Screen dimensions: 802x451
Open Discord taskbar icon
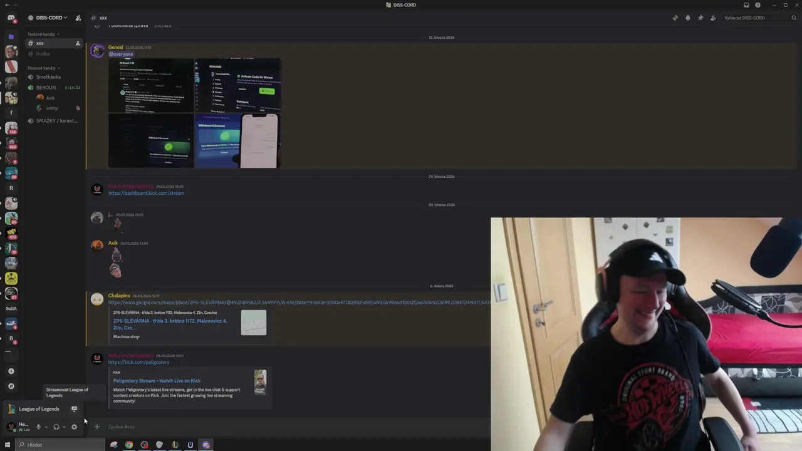click(206, 445)
